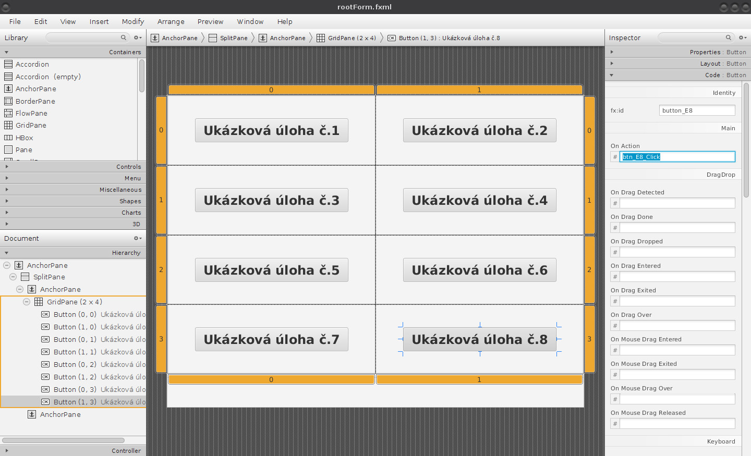The width and height of the screenshot is (751, 456).
Task: Click the 'Ukázková úloha č.1' button on canvas
Action: 272,130
